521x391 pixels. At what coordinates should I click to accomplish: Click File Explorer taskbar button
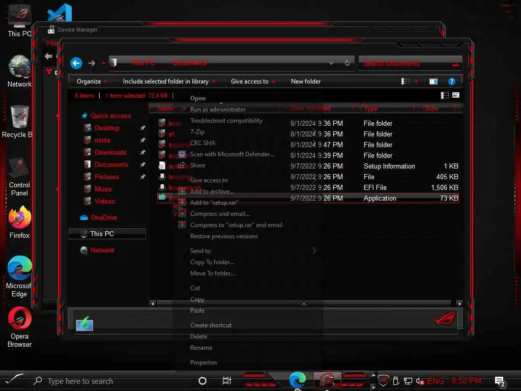click(327, 380)
